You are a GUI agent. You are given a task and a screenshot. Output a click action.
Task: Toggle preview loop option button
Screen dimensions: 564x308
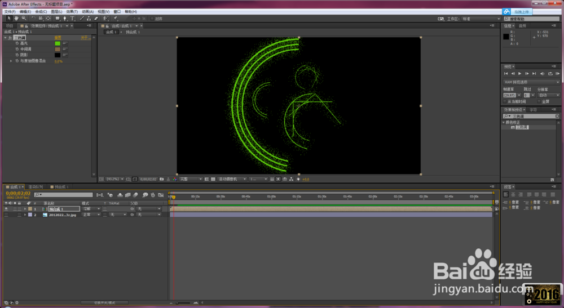point(550,74)
